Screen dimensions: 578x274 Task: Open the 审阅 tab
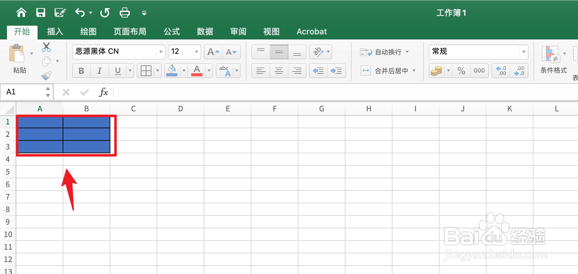click(238, 32)
